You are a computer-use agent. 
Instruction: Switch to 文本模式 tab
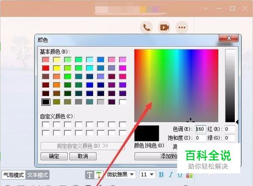37,175
